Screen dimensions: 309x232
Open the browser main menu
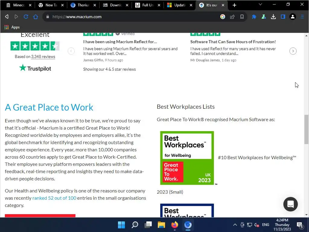click(x=302, y=17)
